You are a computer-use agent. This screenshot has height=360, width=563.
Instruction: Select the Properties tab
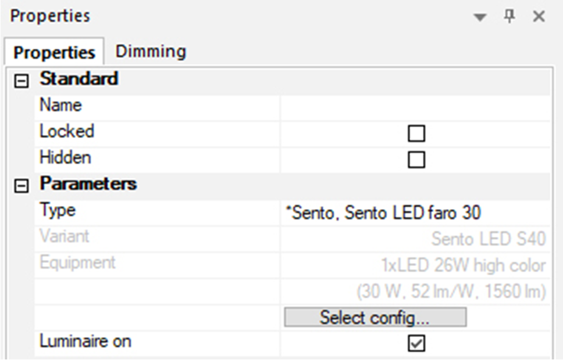[54, 52]
